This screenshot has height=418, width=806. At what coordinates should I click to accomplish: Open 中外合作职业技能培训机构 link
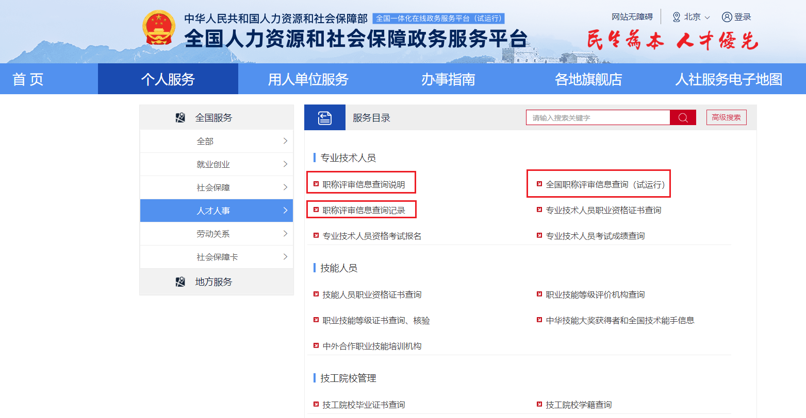coord(372,346)
